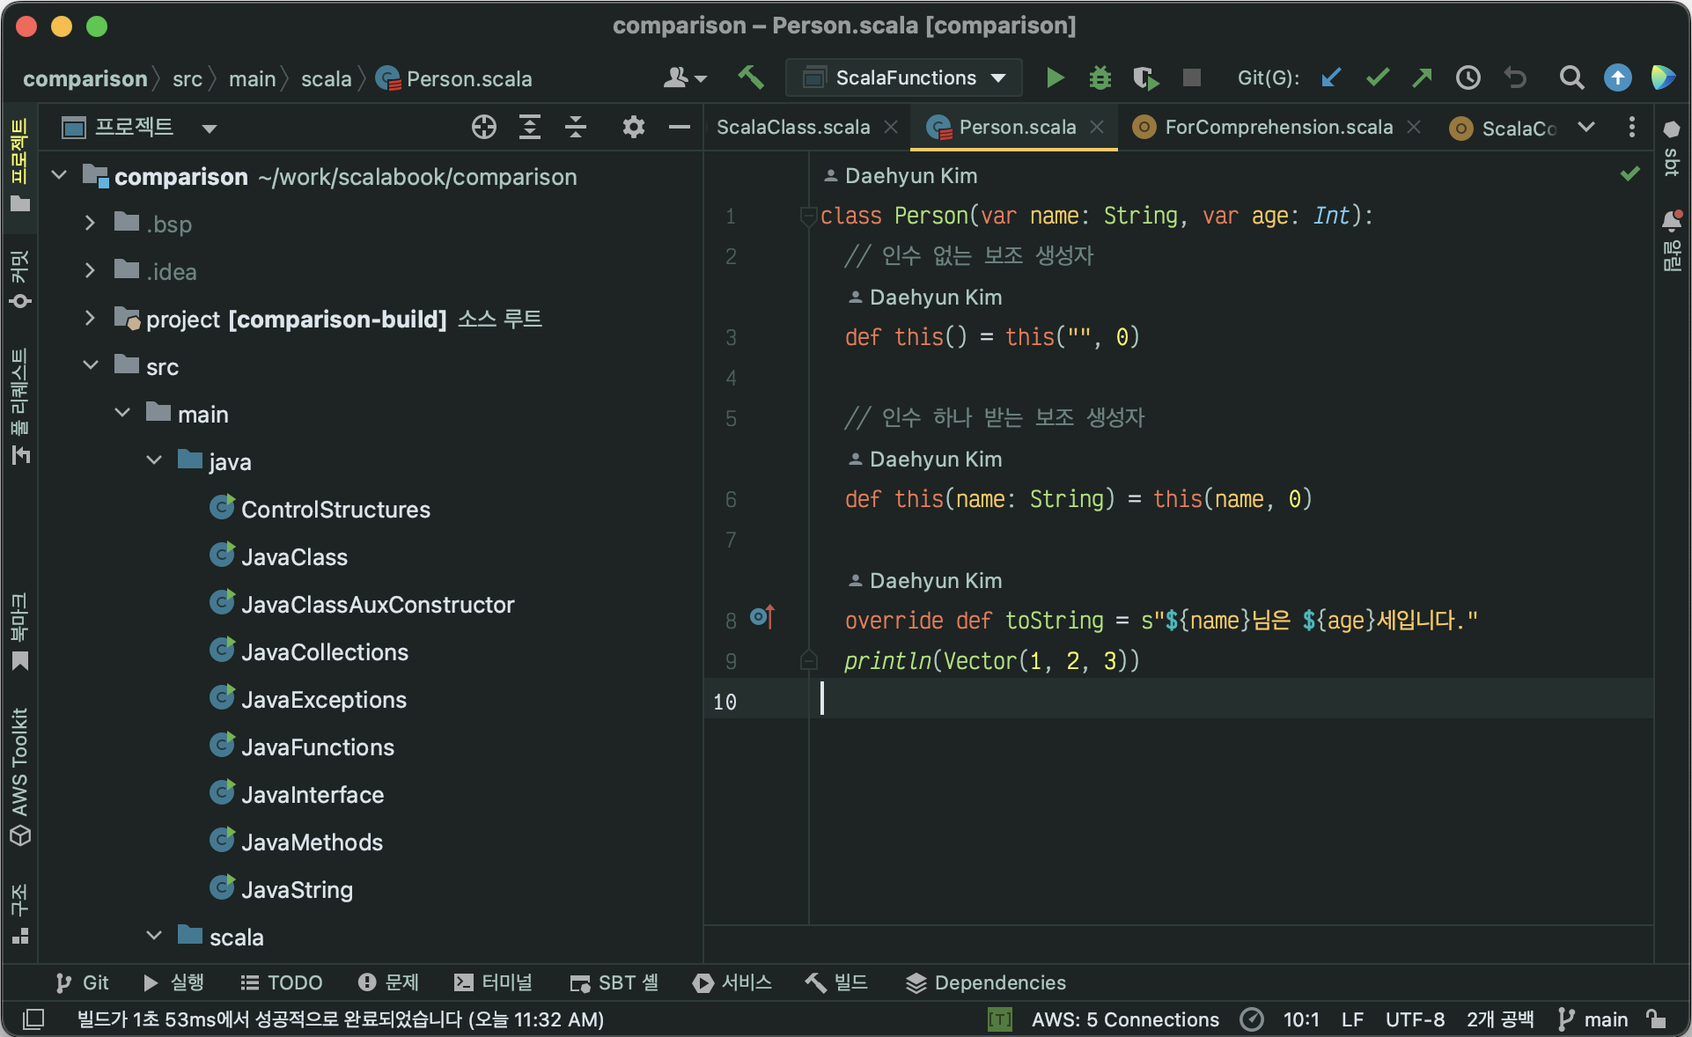Rollback changes with undo arrow
Image resolution: width=1692 pixels, height=1037 pixels.
pos(1515,78)
